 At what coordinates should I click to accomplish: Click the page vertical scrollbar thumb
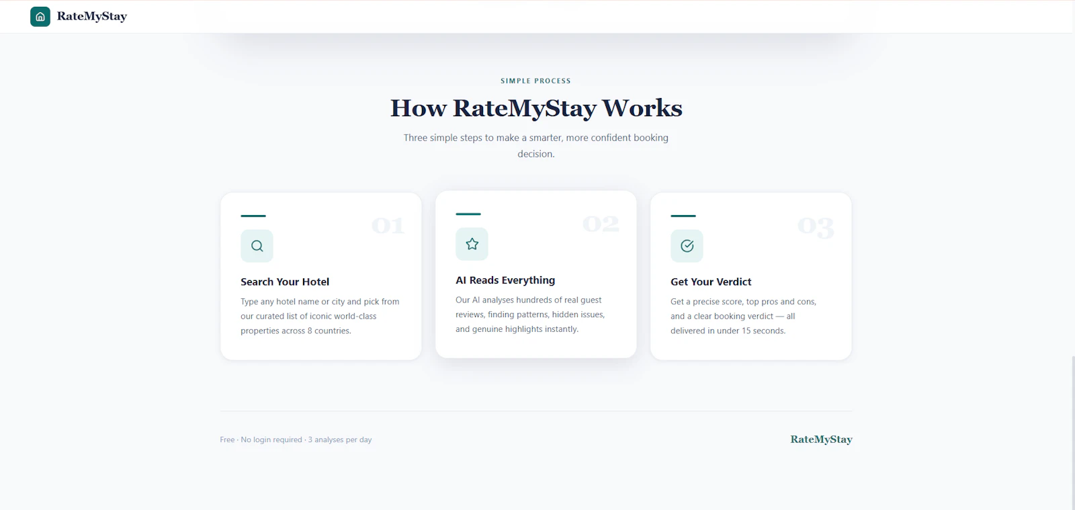1073,433
